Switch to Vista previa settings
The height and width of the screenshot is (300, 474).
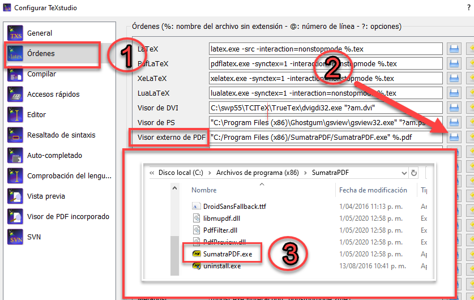pyautogui.click(x=46, y=196)
